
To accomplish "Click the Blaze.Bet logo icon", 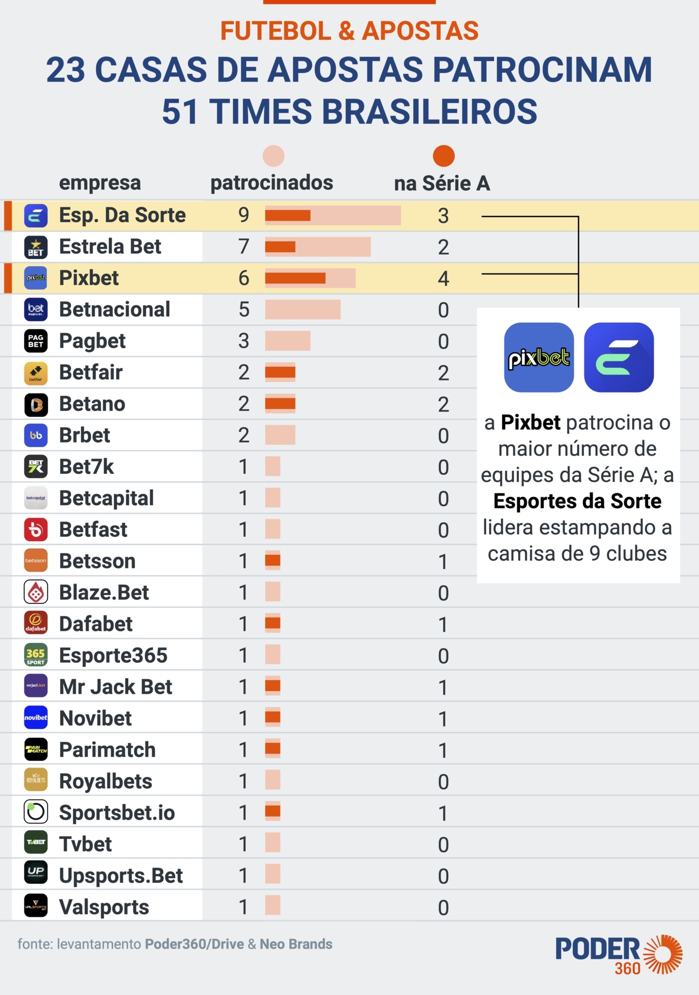I will (36, 592).
